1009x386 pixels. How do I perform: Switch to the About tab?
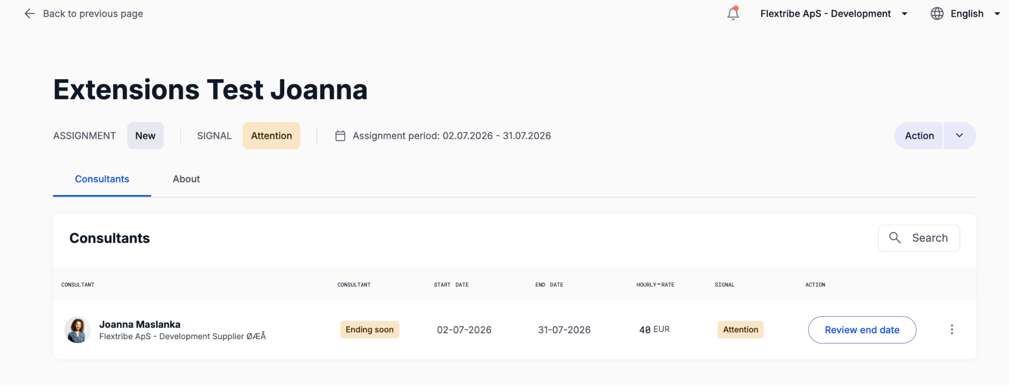point(186,179)
